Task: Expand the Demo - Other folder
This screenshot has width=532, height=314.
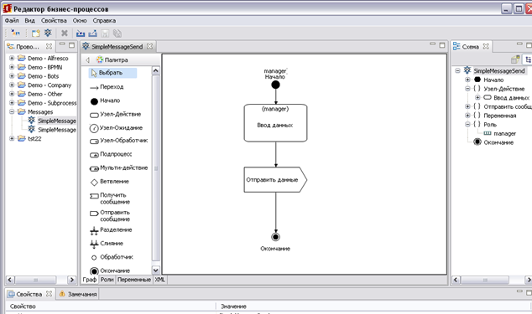Action: pos(12,94)
